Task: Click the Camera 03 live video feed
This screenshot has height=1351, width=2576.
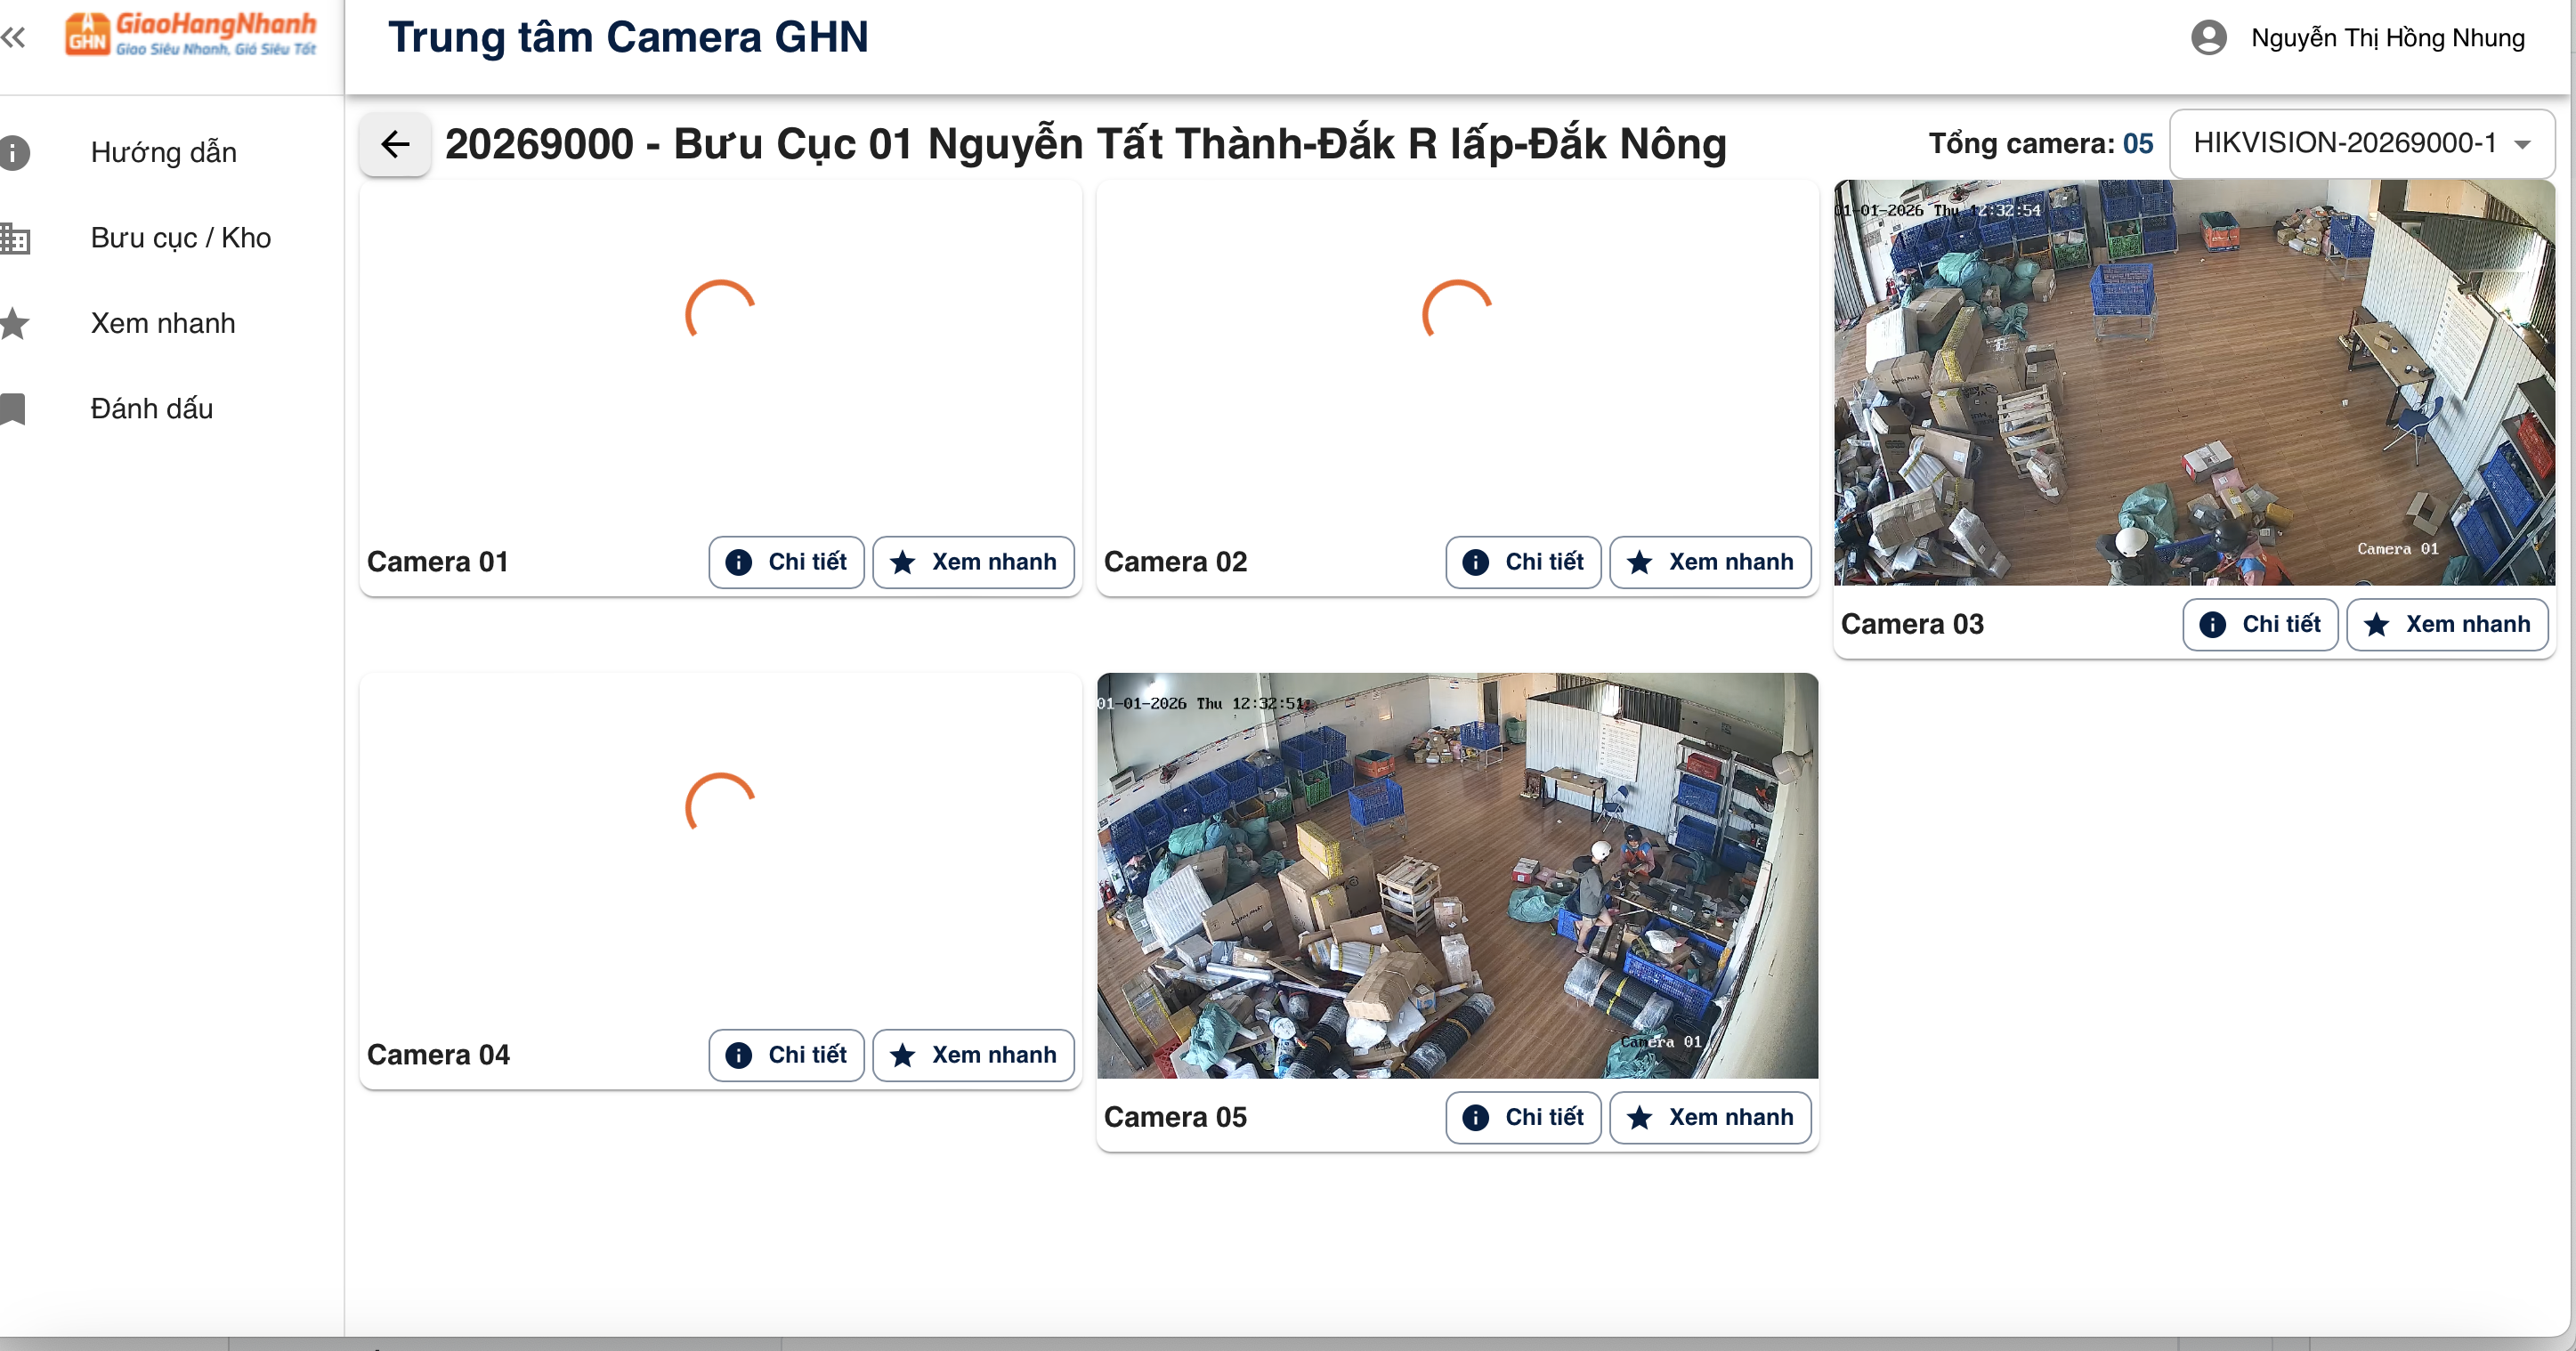Action: click(x=2194, y=382)
